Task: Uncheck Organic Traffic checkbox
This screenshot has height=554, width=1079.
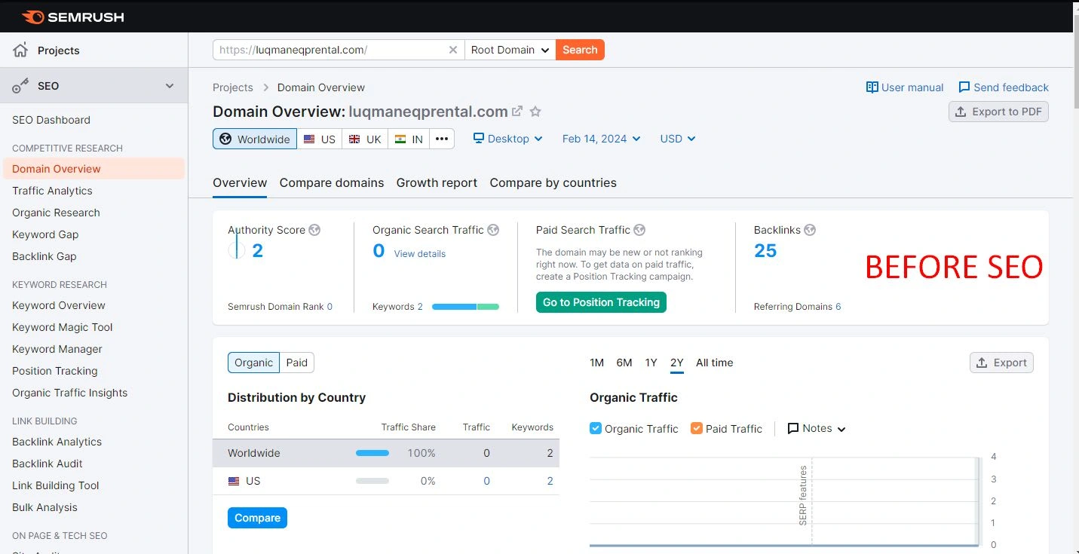Action: [596, 428]
